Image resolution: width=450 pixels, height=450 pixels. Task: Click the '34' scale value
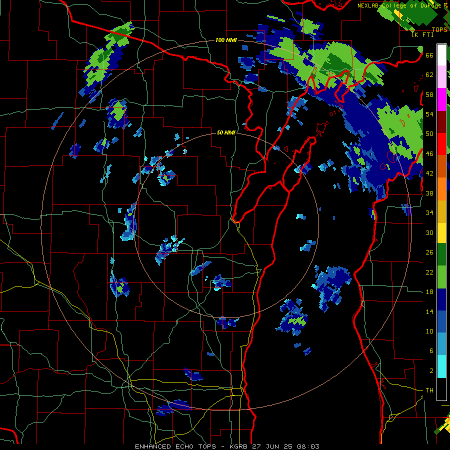coord(429,213)
